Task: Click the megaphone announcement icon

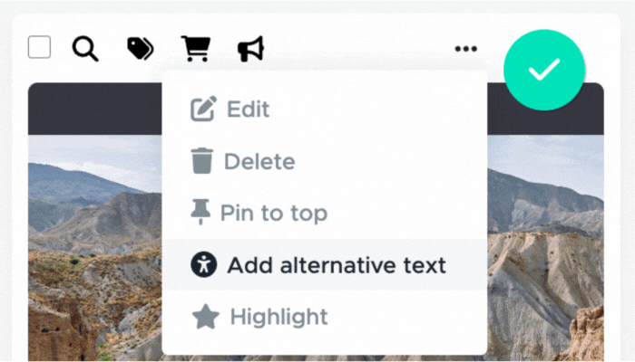Action: coord(250,49)
